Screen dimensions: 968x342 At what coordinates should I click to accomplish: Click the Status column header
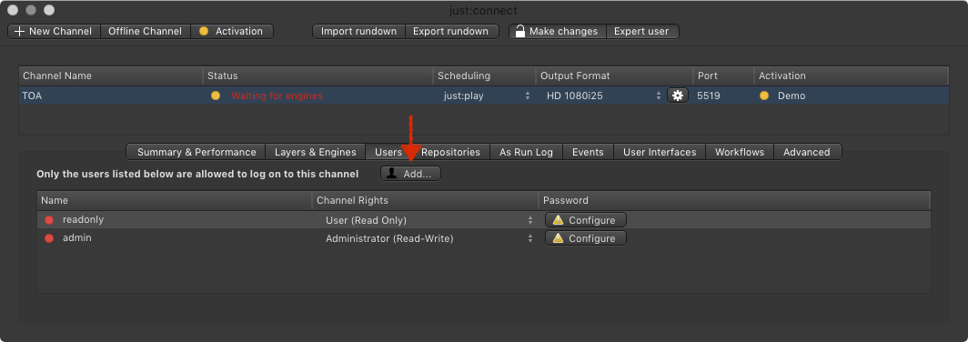tap(318, 75)
